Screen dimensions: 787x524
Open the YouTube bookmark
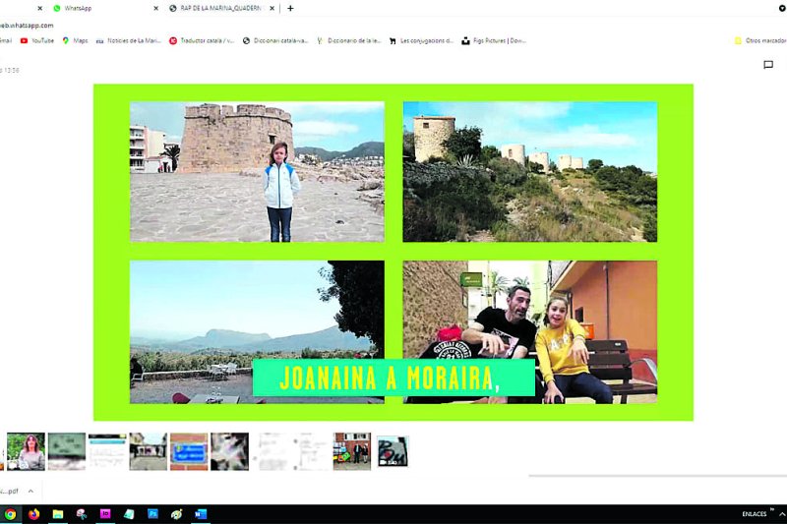pyautogui.click(x=37, y=40)
